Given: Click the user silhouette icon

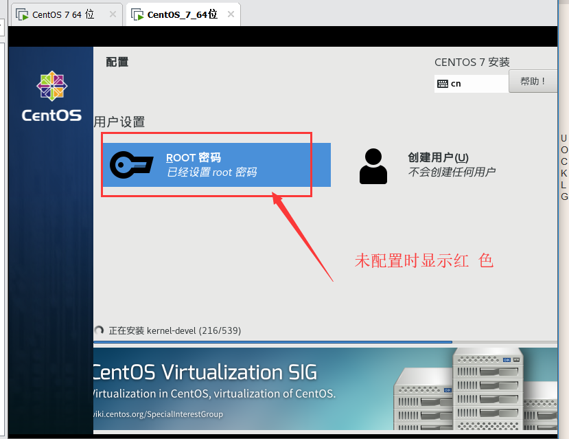Looking at the screenshot, I should (373, 166).
